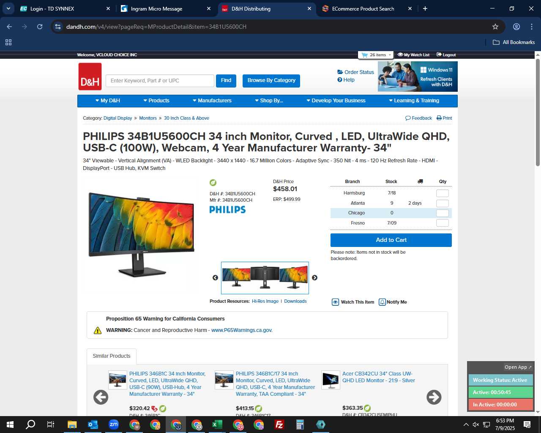541x433 pixels.
Task: Select the Similar Products tab
Action: point(112,356)
